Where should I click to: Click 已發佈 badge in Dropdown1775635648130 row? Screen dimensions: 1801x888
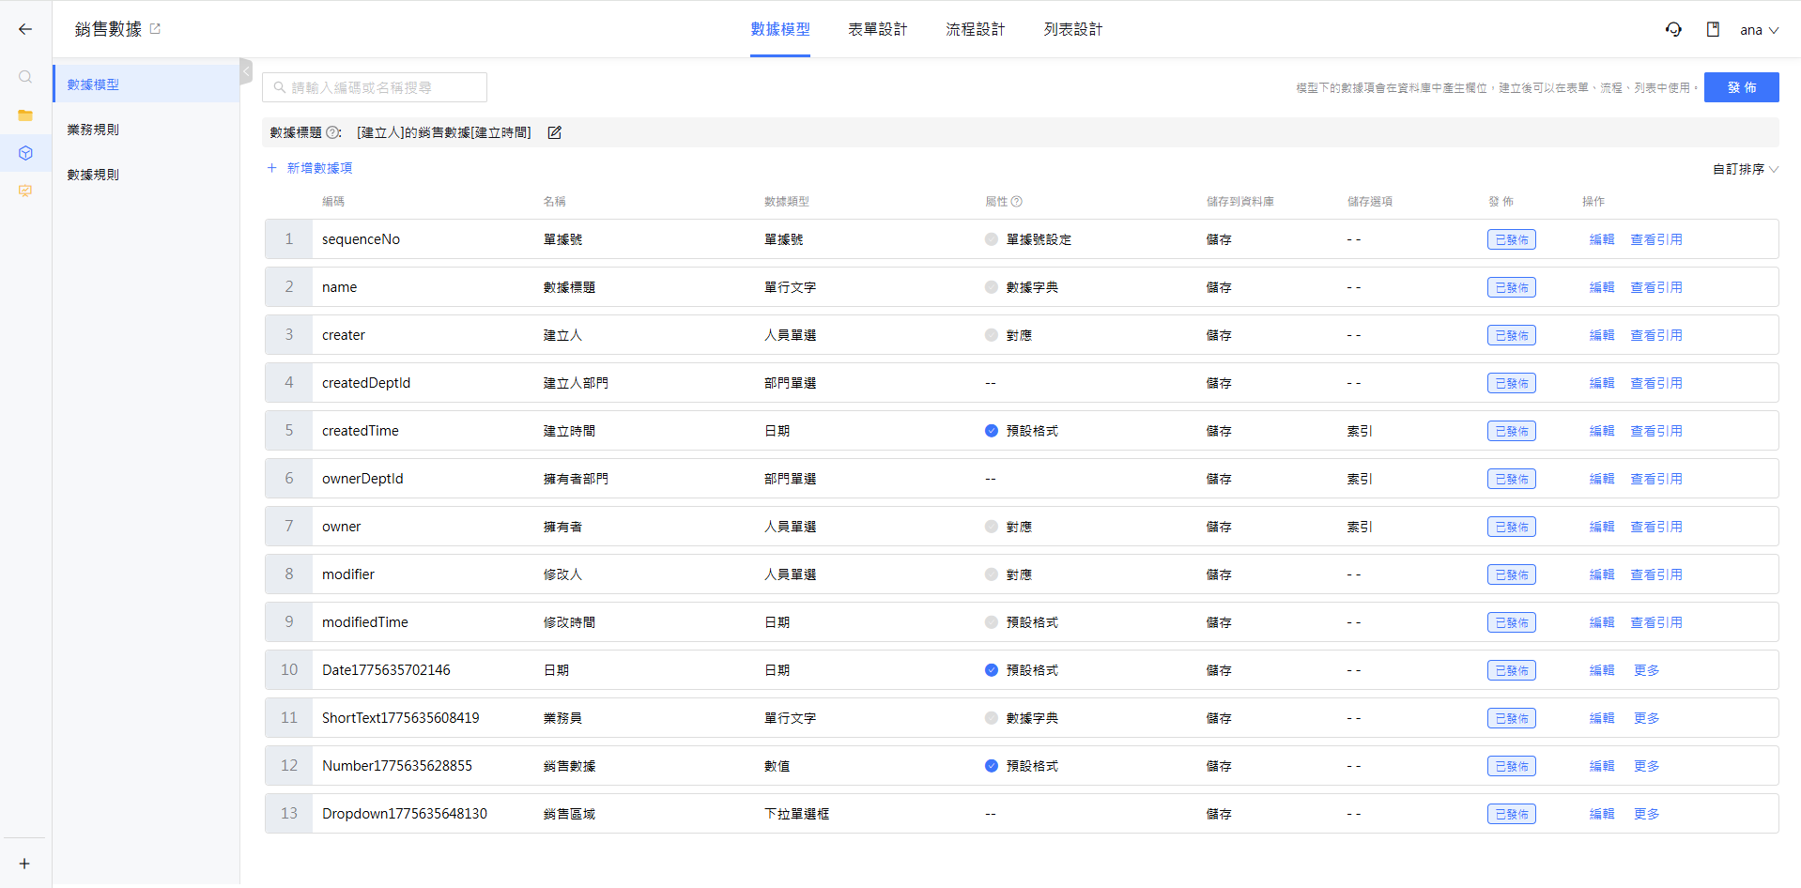click(1511, 814)
